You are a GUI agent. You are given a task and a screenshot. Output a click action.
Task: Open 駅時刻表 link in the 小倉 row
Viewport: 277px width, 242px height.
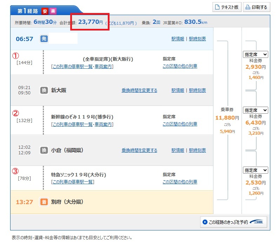pyautogui.click(x=197, y=150)
